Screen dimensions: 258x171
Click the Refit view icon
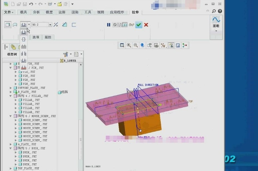[x=122, y=45]
